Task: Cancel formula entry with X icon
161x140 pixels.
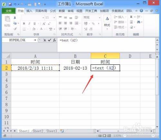Action: [x=45, y=40]
